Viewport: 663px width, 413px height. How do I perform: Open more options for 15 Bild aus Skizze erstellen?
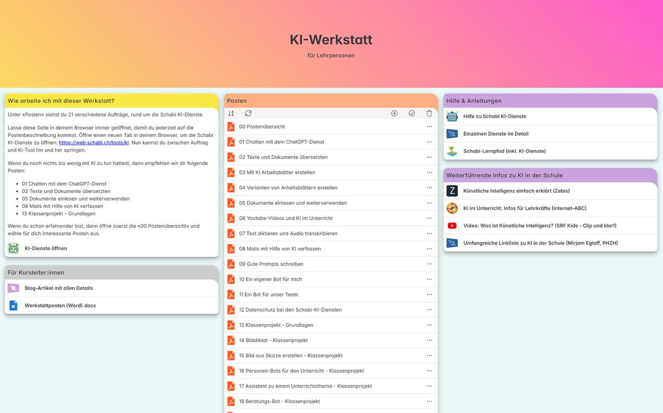[429, 356]
